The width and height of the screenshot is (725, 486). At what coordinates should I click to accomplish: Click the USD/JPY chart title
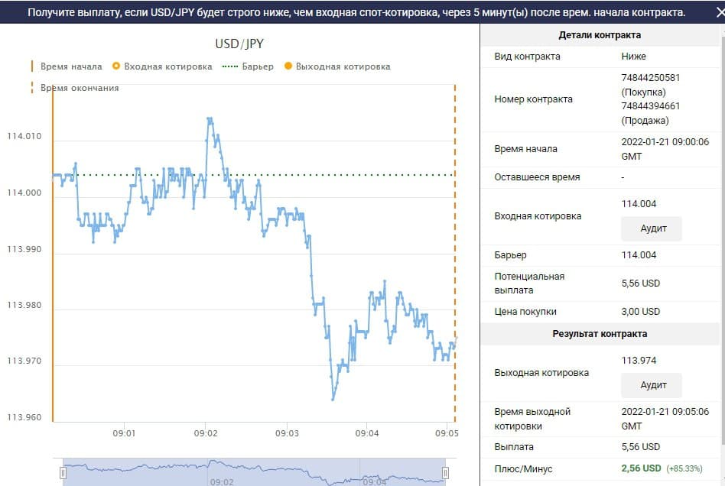(239, 44)
